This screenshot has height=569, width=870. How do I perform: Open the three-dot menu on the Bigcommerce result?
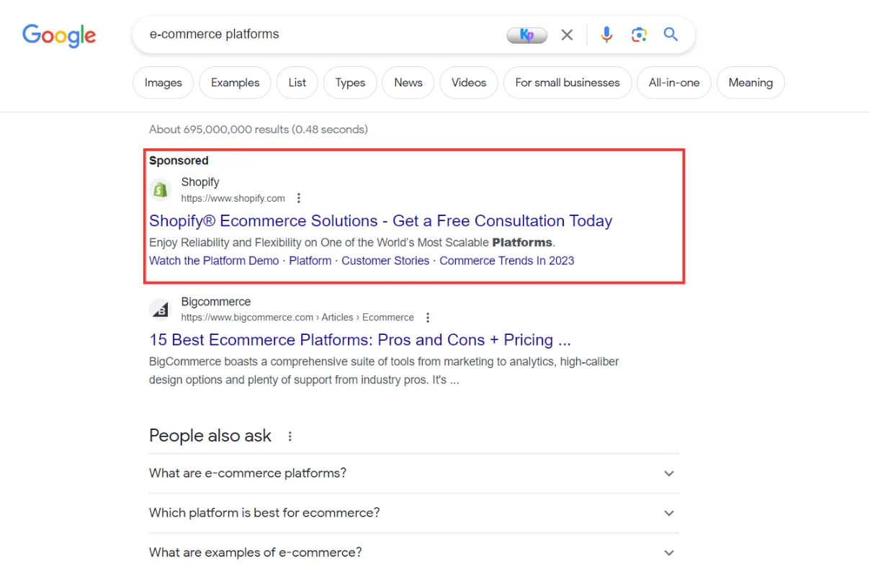(428, 317)
